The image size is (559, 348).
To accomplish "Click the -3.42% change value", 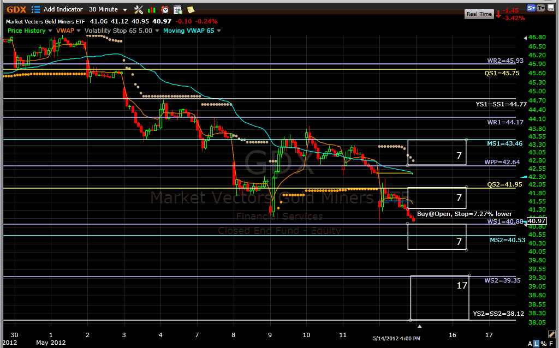I will click(514, 18).
